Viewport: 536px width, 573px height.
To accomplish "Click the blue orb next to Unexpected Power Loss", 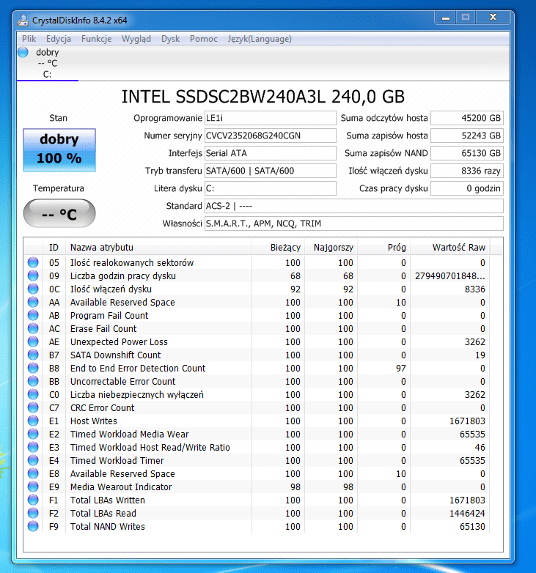I will [x=33, y=342].
